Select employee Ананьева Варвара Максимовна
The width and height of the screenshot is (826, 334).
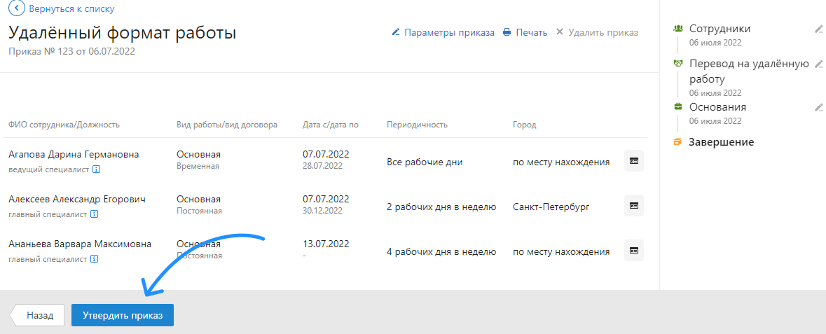[x=80, y=244]
